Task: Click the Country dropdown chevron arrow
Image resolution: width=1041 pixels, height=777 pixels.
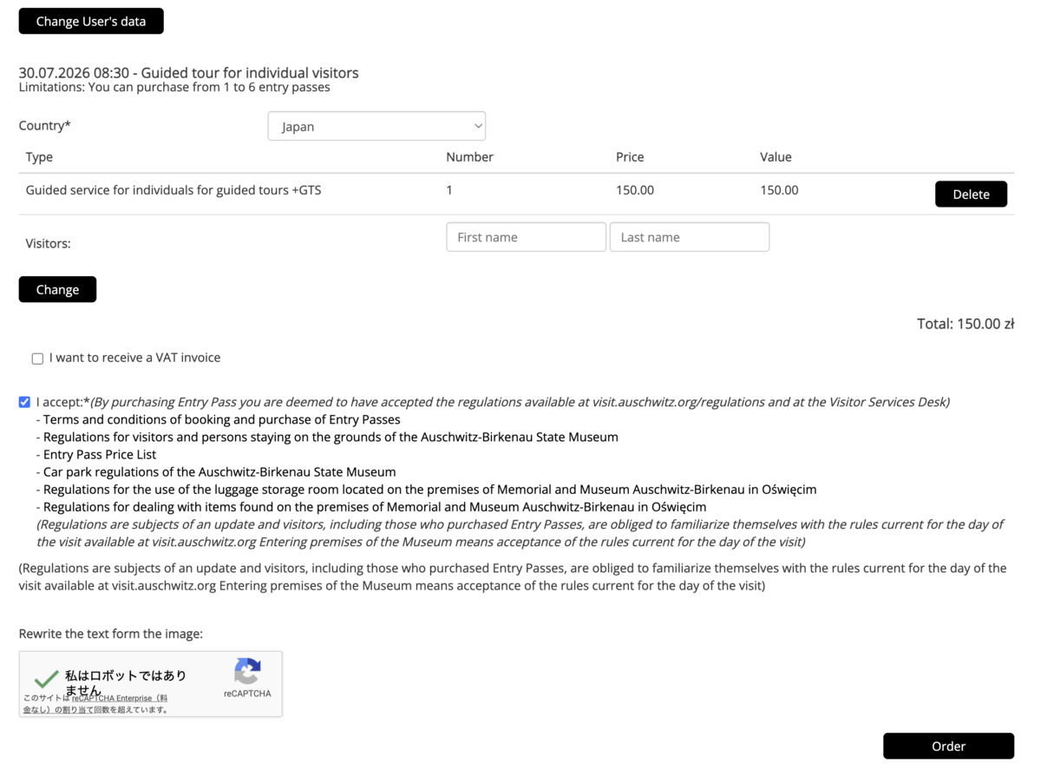Action: coord(477,126)
